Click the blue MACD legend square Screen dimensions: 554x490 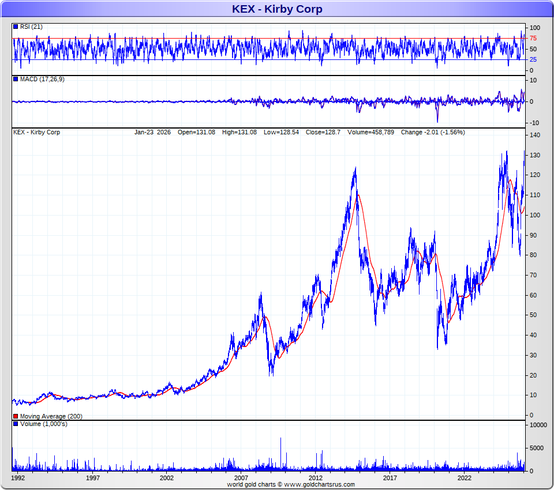point(16,79)
